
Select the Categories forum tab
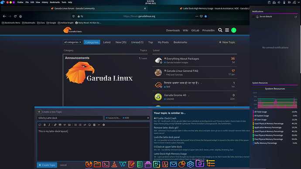[92, 42]
